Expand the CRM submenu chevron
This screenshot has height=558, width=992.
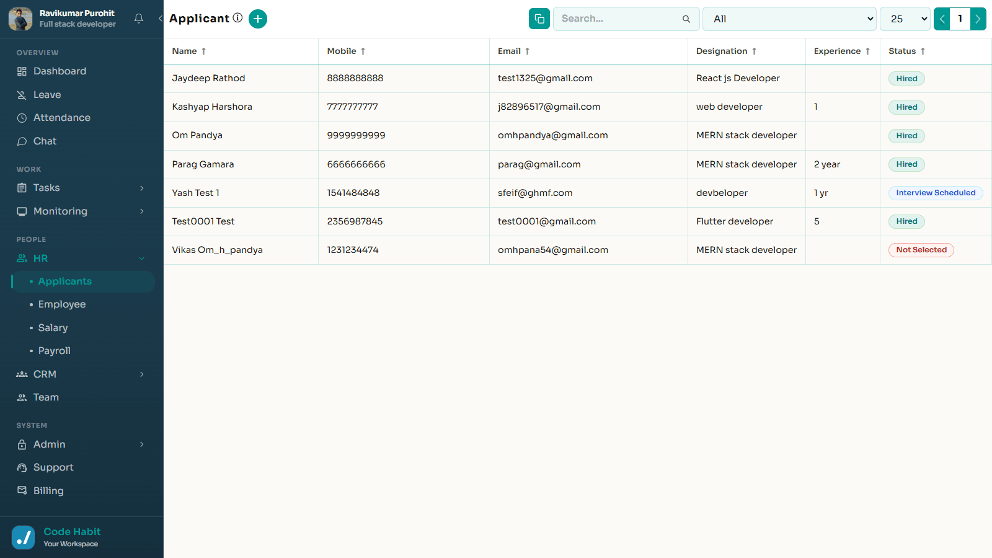click(x=142, y=374)
